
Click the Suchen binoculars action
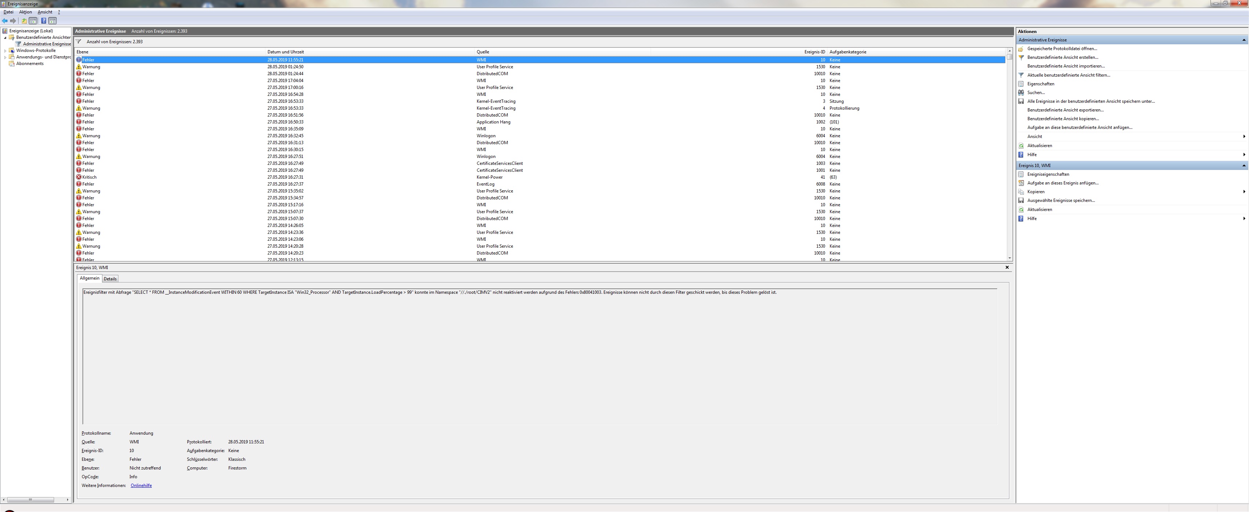tap(1036, 93)
